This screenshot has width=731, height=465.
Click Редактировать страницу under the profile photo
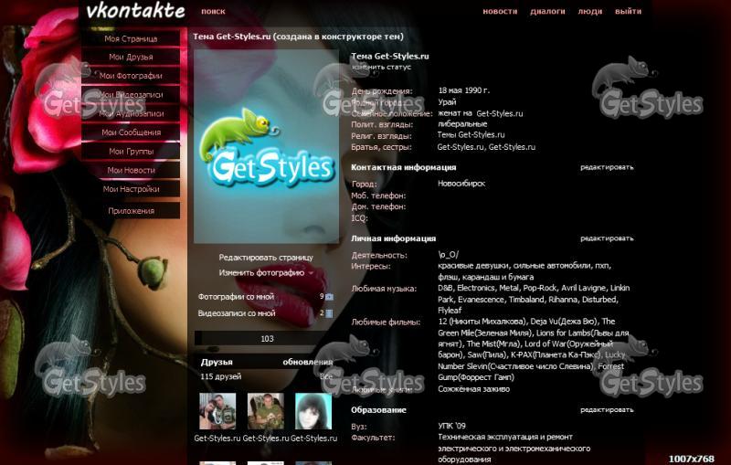pyautogui.click(x=265, y=258)
